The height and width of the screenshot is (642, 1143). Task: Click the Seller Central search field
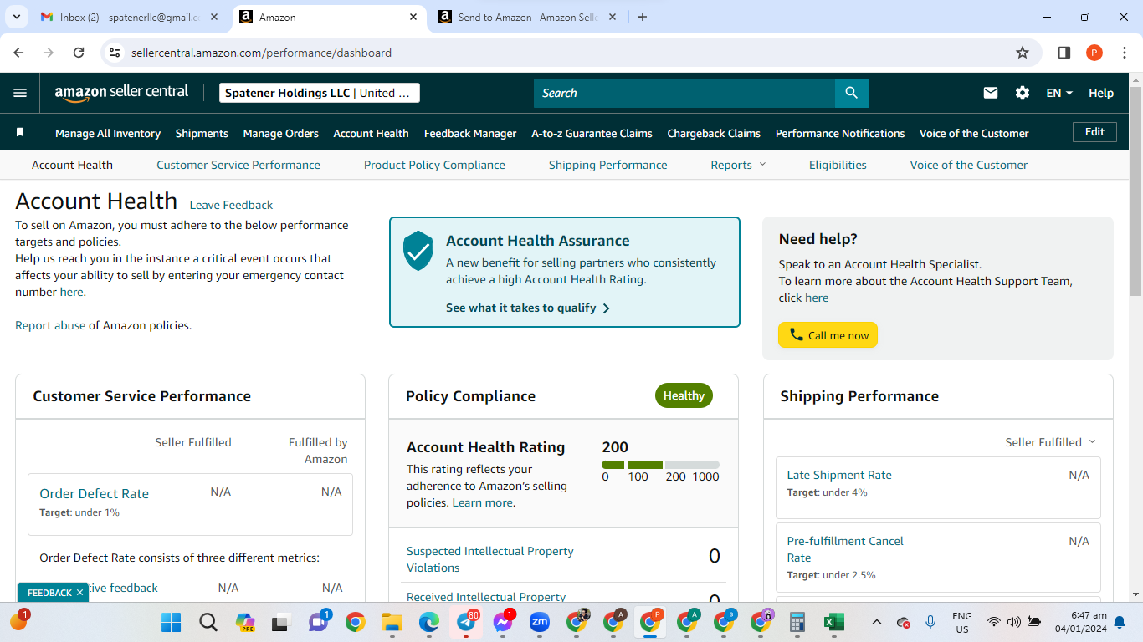pyautogui.click(x=684, y=93)
